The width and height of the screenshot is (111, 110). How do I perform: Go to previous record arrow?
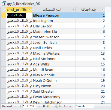point(20,106)
